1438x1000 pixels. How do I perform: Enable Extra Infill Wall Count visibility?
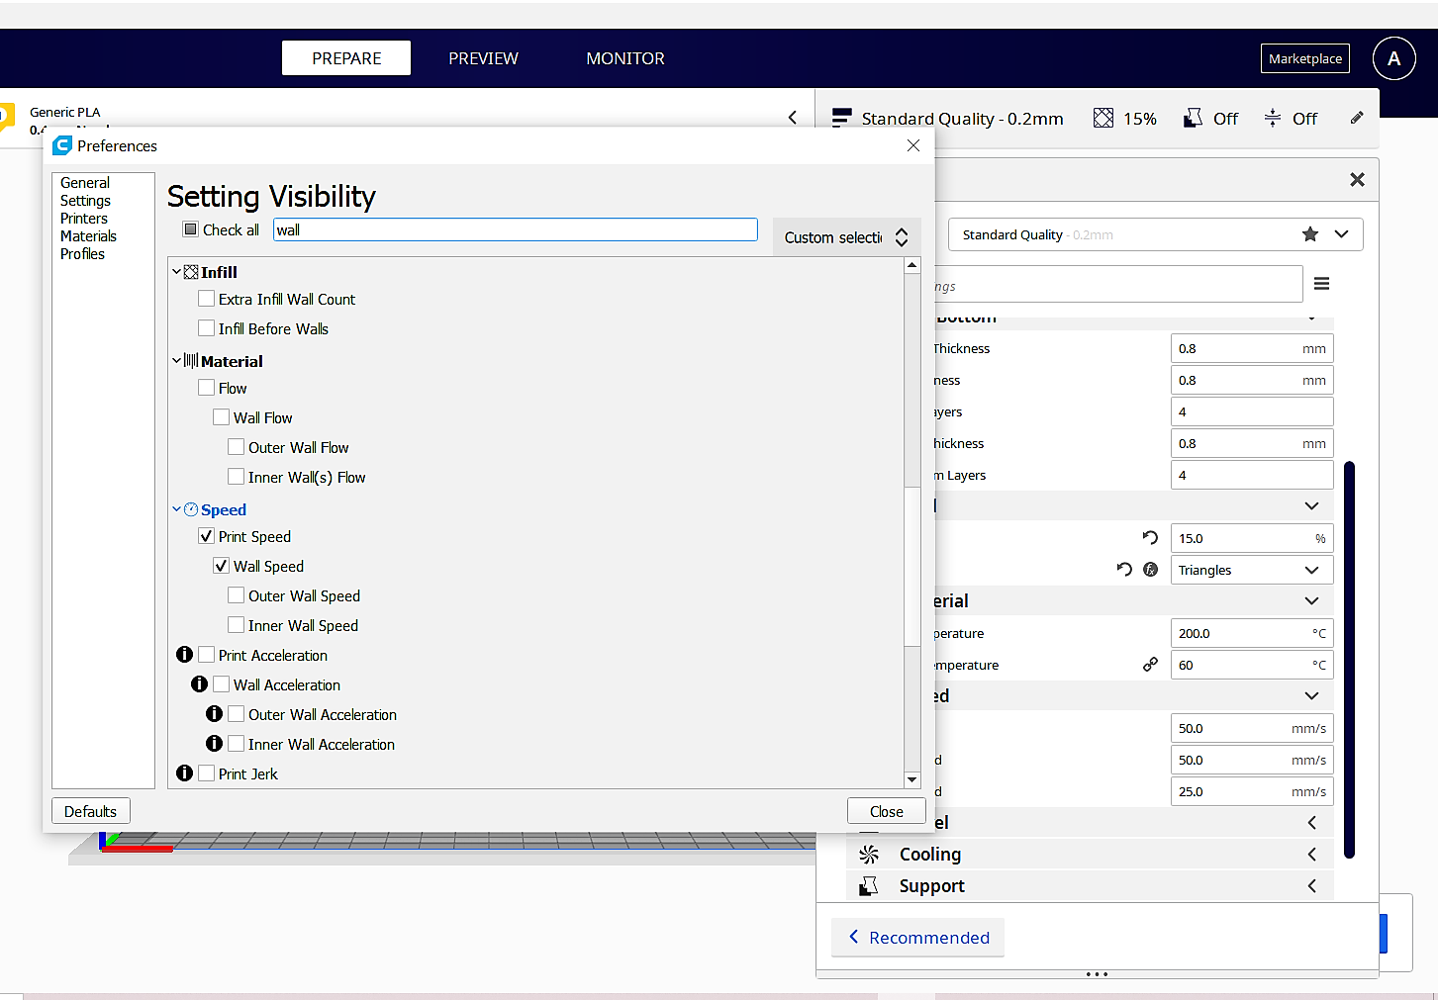point(206,298)
